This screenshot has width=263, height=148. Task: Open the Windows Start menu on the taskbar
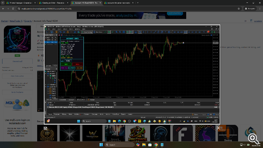tap(101, 144)
